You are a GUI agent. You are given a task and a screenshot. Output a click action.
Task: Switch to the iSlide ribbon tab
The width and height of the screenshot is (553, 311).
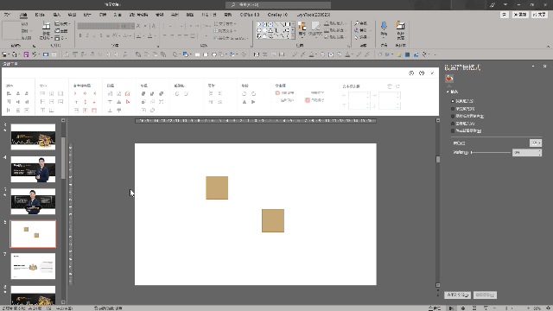[x=40, y=15]
